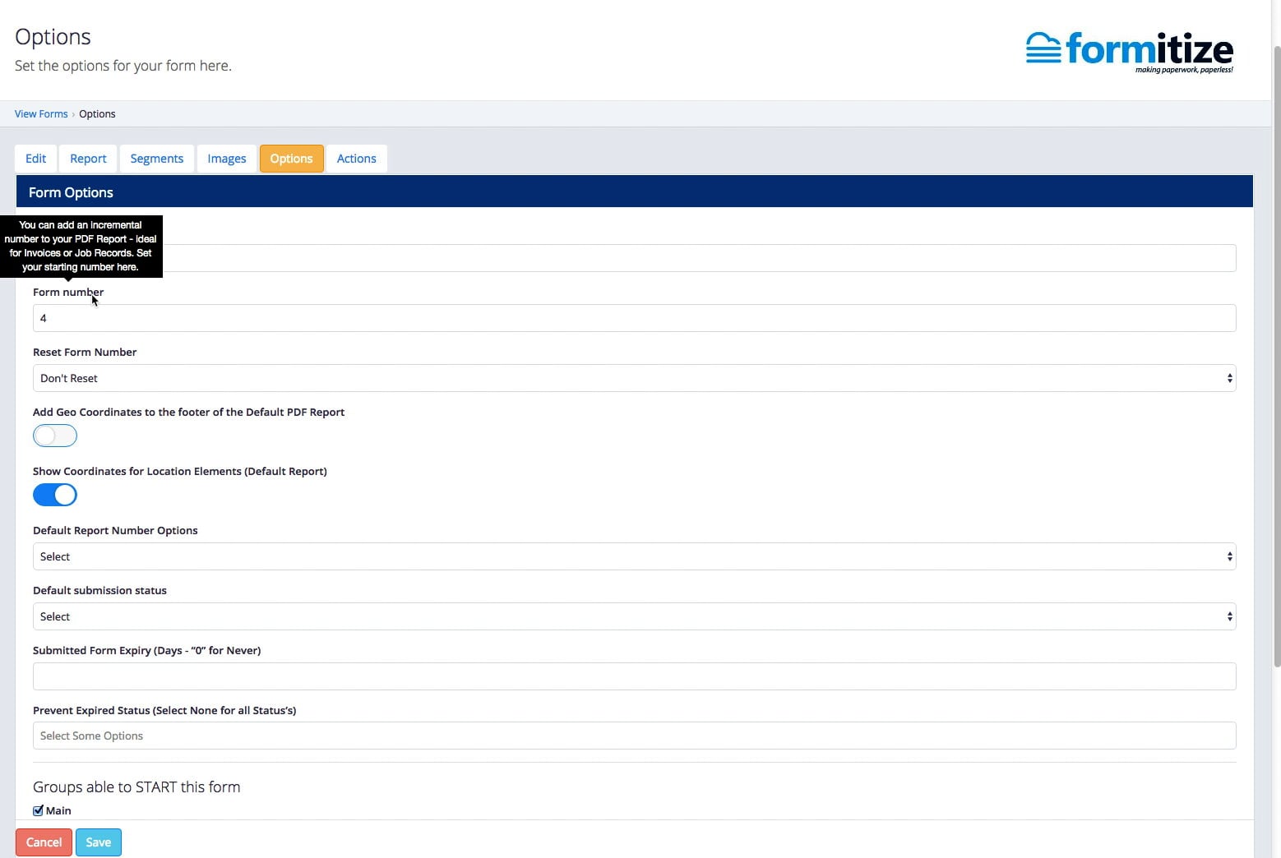Go to the Actions tab
Screen dimensions: 1281x858
[x=356, y=159]
